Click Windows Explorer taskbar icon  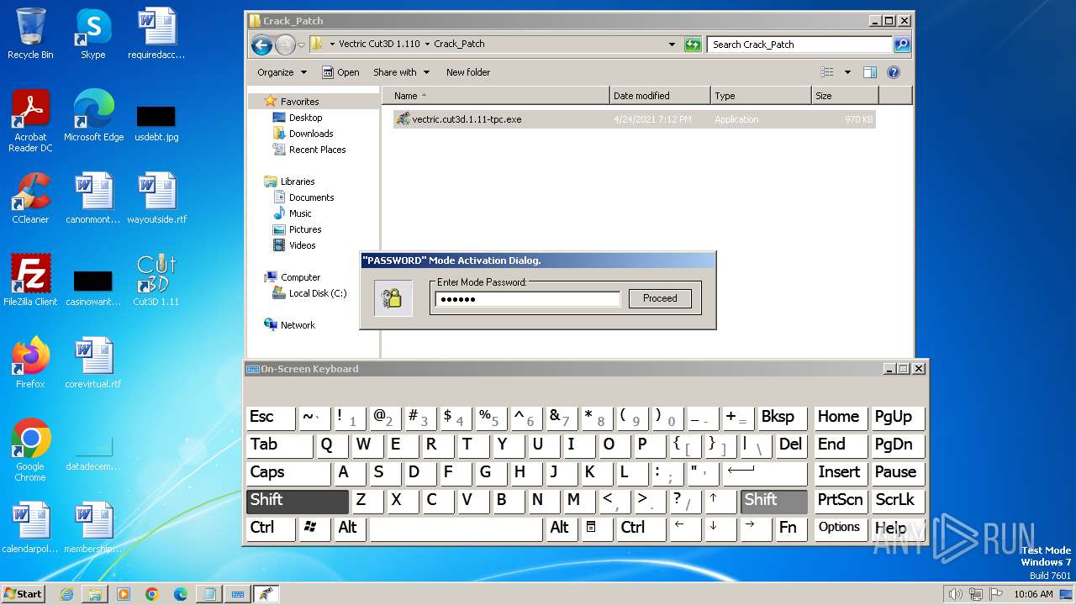tap(95, 594)
